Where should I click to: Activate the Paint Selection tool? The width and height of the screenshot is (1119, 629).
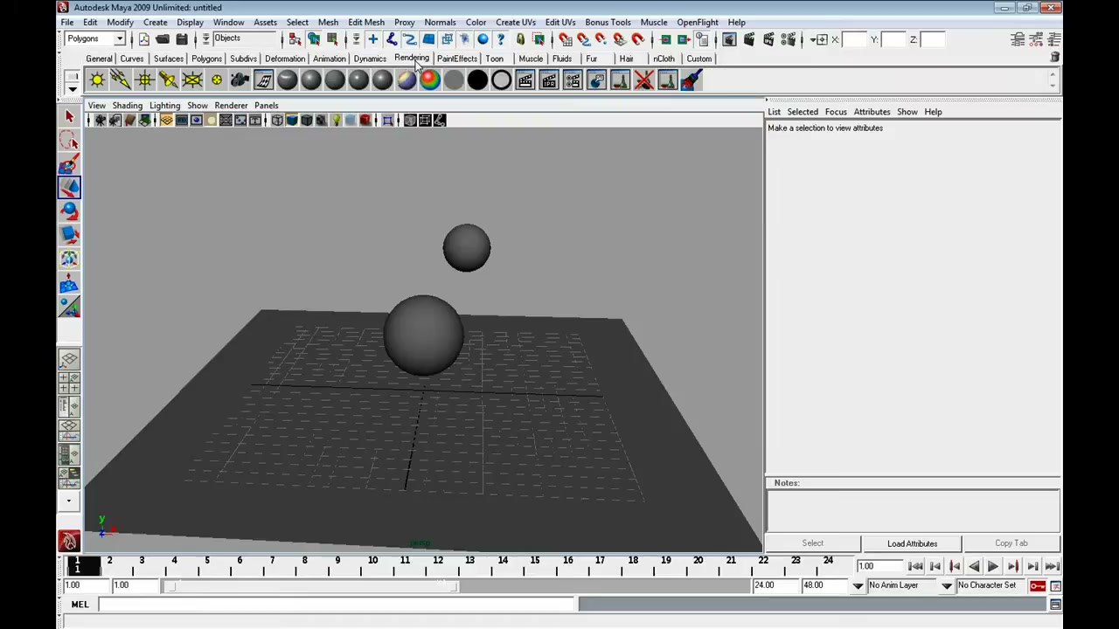69,163
